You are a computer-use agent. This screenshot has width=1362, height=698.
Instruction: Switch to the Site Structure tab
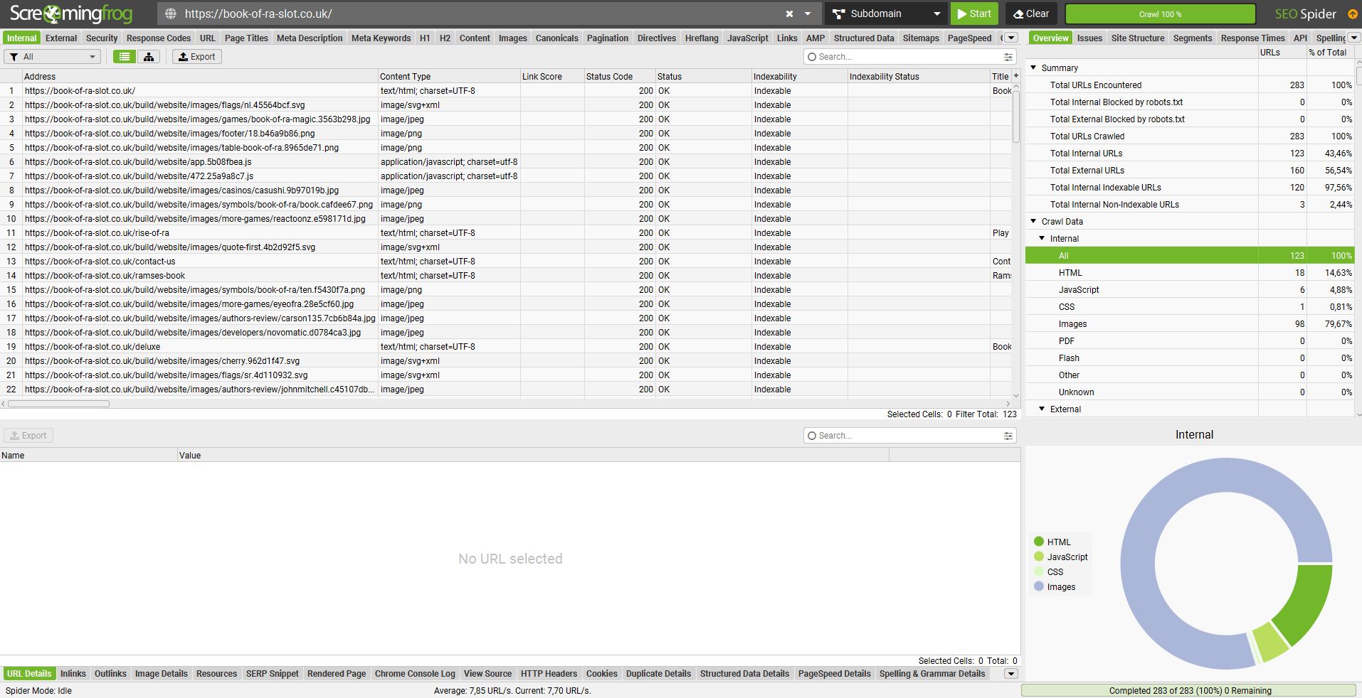(1138, 38)
